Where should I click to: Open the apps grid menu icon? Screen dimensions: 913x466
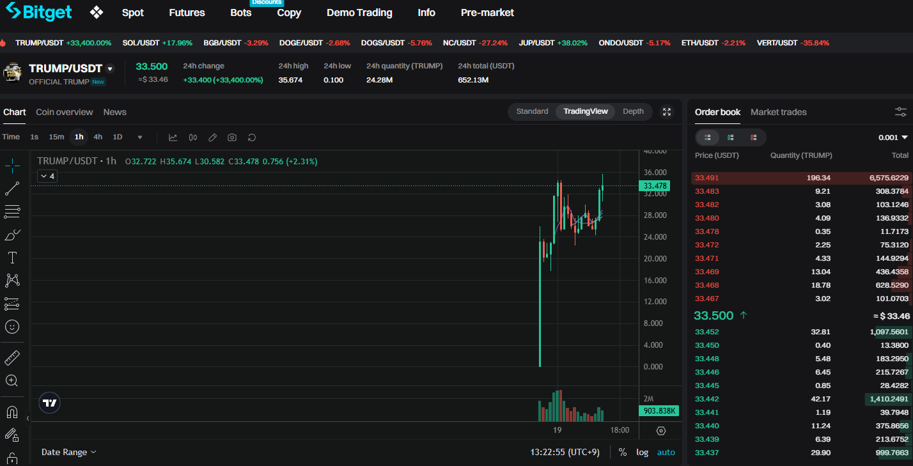coord(97,12)
